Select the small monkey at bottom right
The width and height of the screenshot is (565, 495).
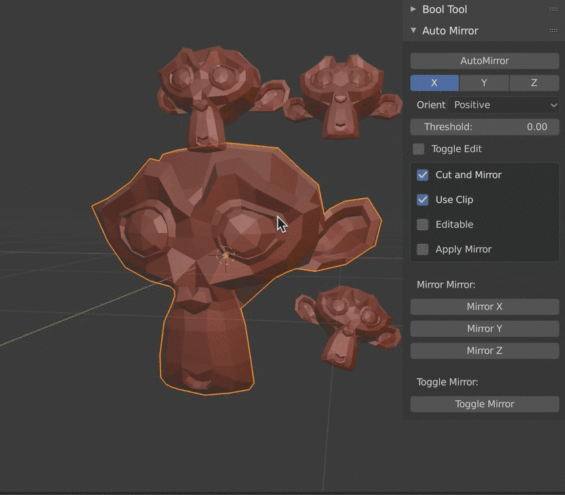pos(348,327)
